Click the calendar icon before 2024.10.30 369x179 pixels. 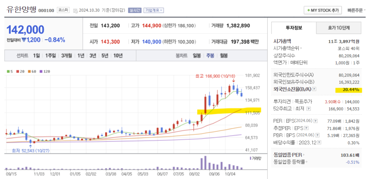pyautogui.click(x=75, y=11)
